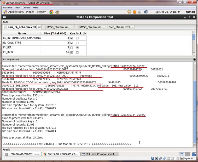Viewport: 198px width, 162px height.
Task: Open the VirtualBox Devices menu
Action: click(26, 8)
